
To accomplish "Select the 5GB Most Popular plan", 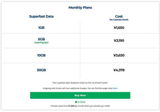I will click(41, 39).
